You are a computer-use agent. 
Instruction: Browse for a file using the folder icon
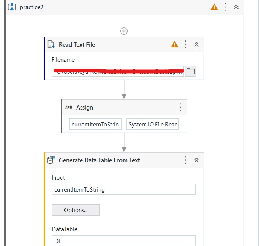(190, 71)
